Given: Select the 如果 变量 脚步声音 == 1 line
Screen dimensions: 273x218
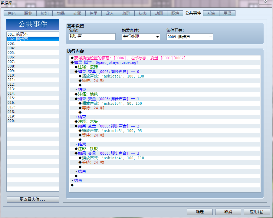Looking at the screenshot, I should tap(165, 99).
